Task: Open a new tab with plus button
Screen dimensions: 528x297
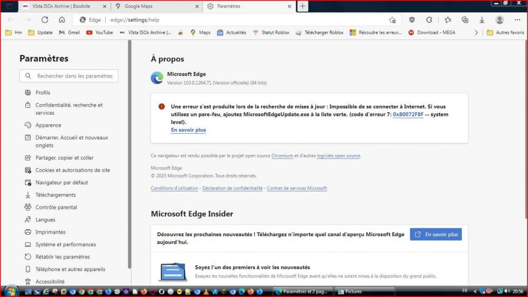Action: click(303, 6)
